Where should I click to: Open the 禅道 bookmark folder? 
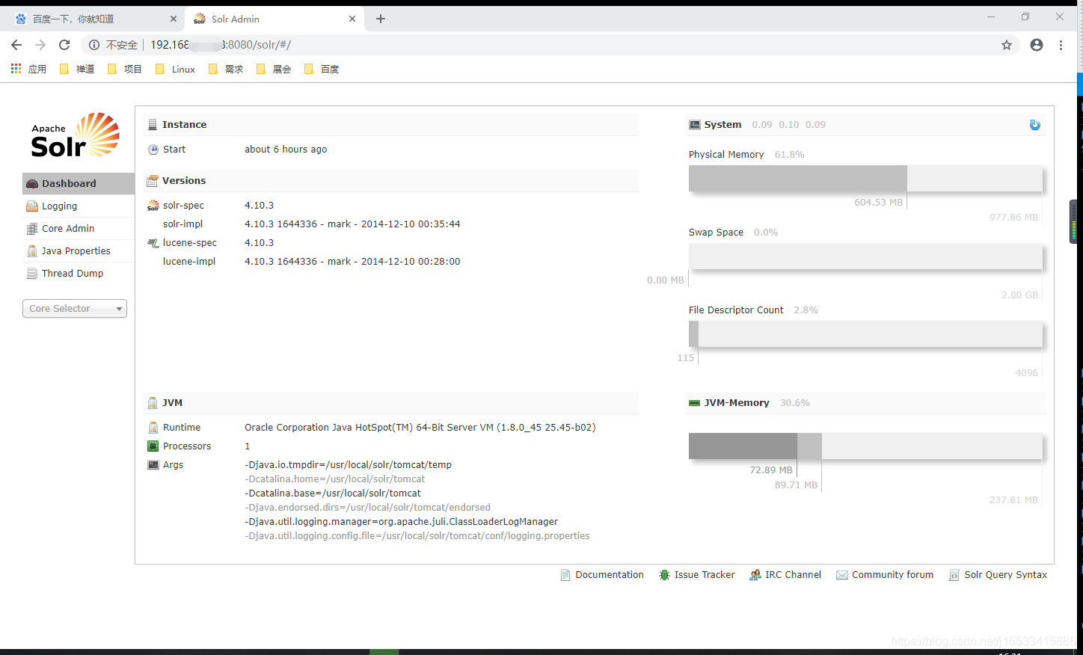(76, 69)
